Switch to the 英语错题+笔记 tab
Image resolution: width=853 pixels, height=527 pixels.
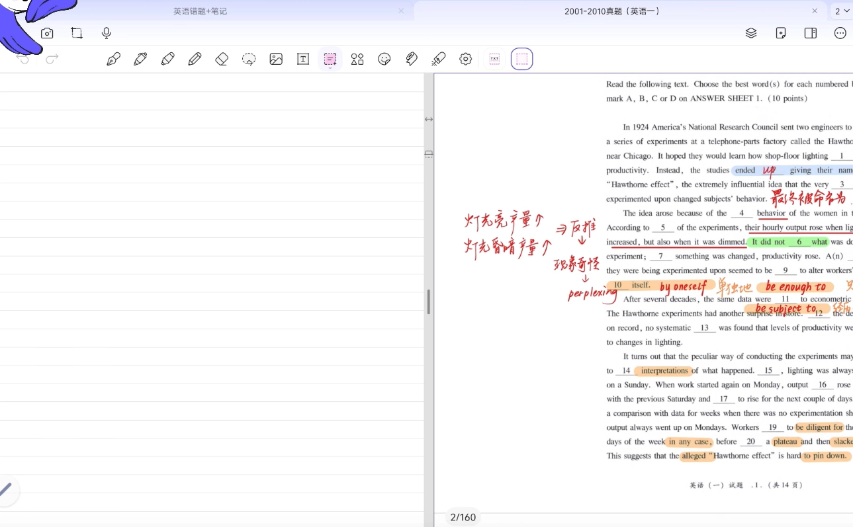click(x=200, y=11)
